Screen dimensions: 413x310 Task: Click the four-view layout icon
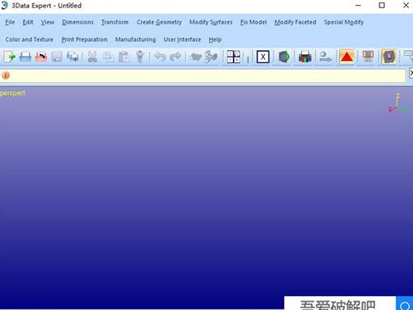(233, 57)
